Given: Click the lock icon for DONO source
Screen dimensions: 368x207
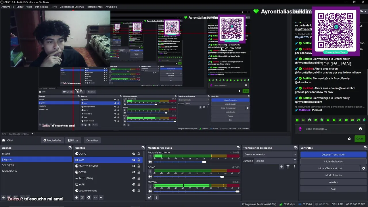Looking at the screenshot, I should [x=139, y=154].
